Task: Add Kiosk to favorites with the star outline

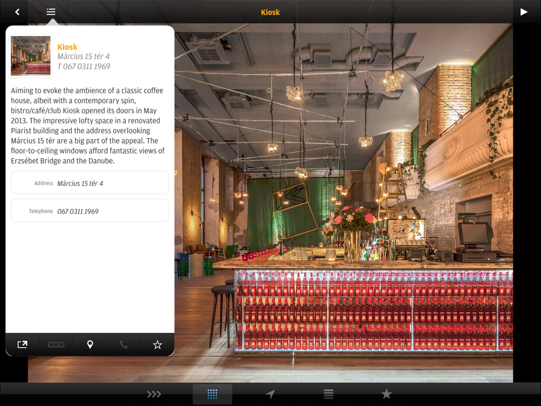Action: [x=157, y=344]
